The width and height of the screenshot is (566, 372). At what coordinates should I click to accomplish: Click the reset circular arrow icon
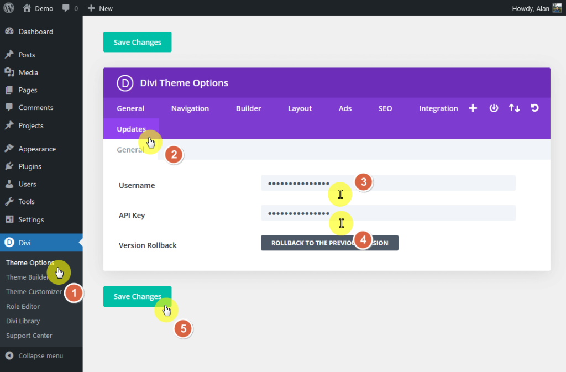(534, 108)
